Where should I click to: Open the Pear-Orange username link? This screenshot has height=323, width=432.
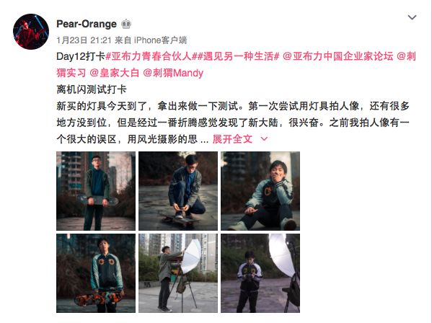pyautogui.click(x=87, y=24)
